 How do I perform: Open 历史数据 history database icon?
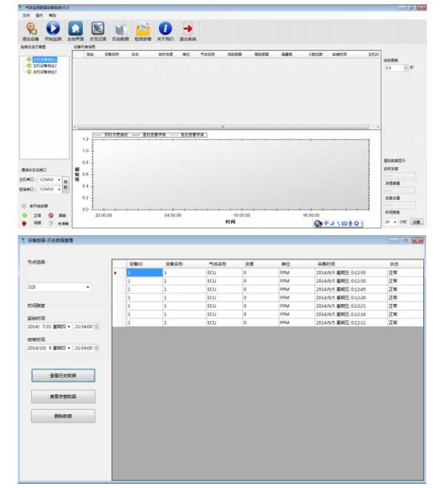(x=120, y=29)
